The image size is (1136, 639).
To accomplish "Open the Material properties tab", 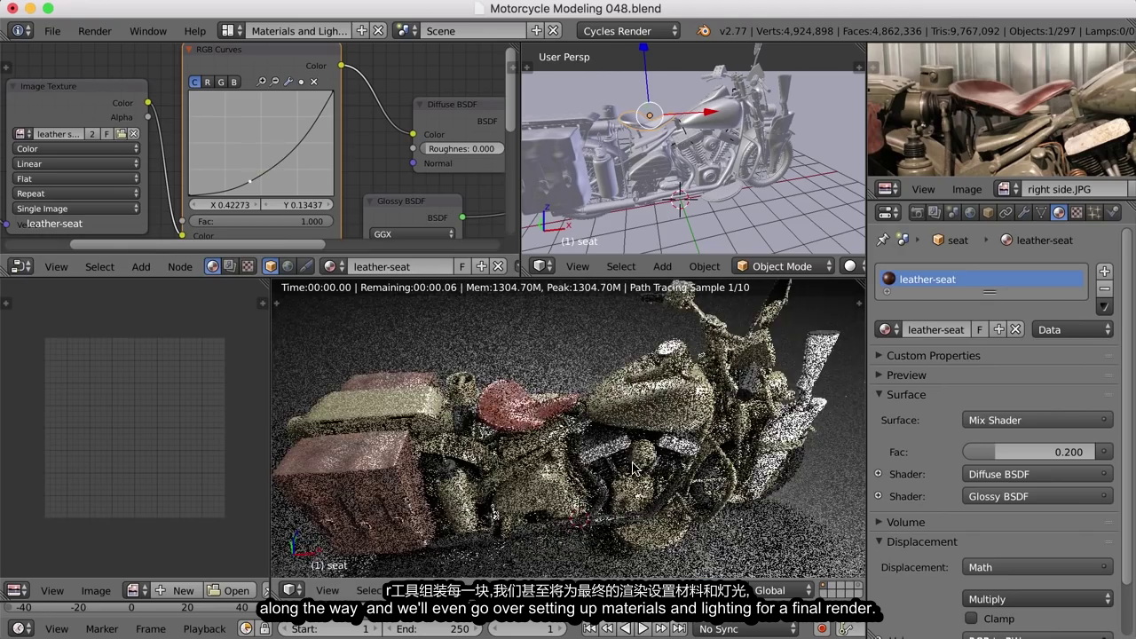I will coord(1059,213).
